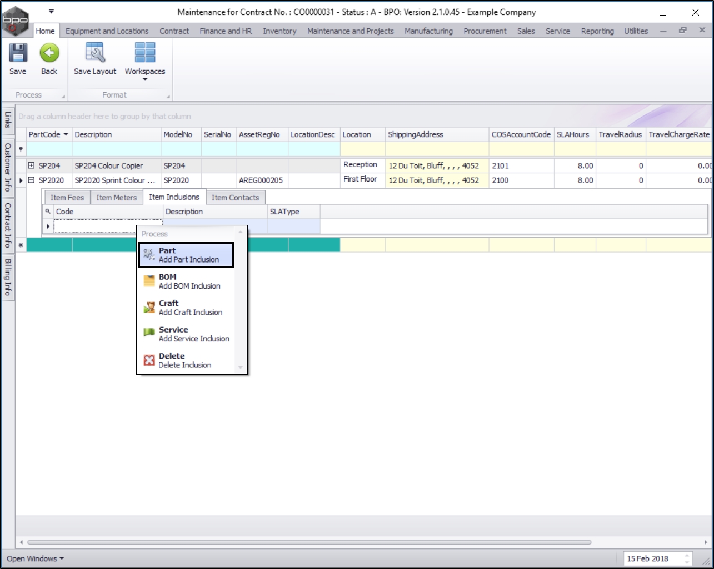This screenshot has width=714, height=569.
Task: Open the quick access toolbar dropdown arrow
Action: (x=51, y=11)
